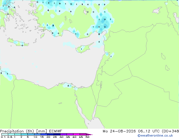Click the legend label '50'
Viewport: 179px width, 138px height.
tap(87, 137)
